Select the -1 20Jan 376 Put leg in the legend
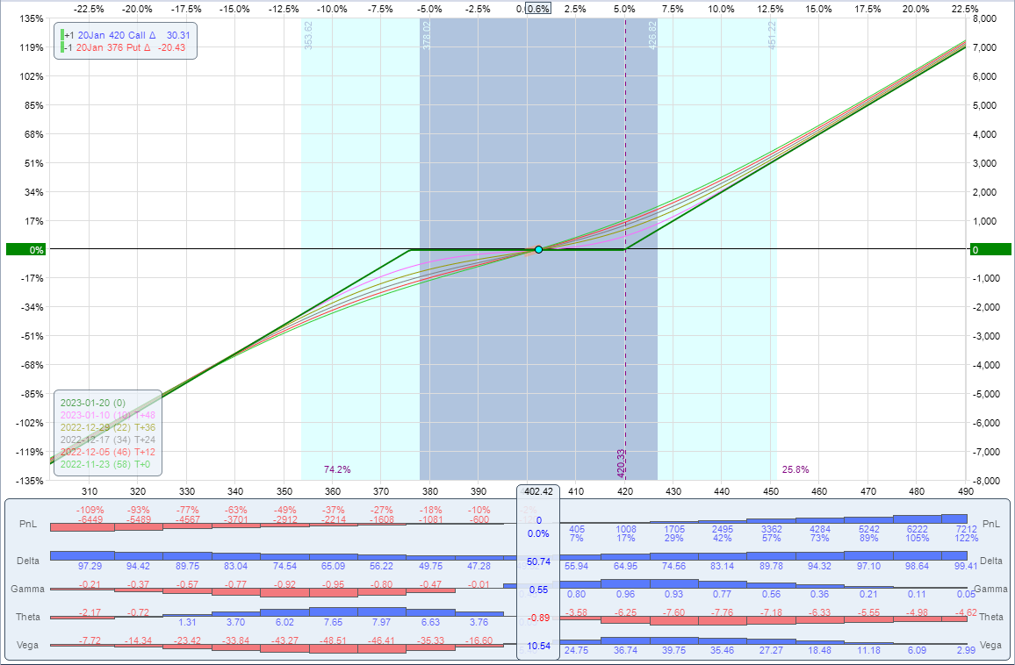 [x=125, y=48]
